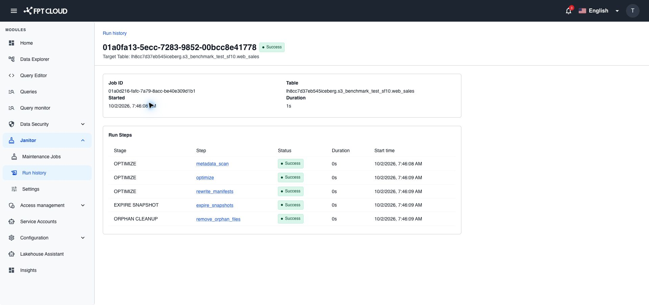The height and width of the screenshot is (305, 649).
Task: Click the Job ID value text
Action: (x=152, y=91)
